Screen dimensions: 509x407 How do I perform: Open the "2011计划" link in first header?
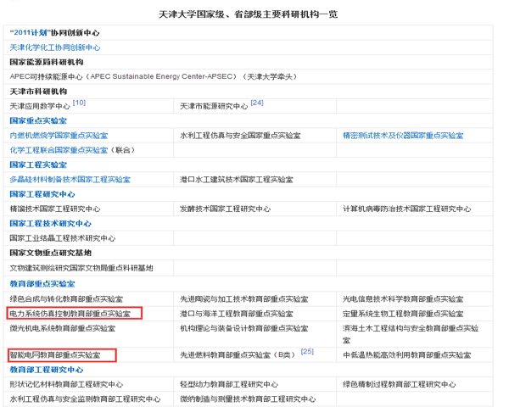pyautogui.click(x=29, y=33)
